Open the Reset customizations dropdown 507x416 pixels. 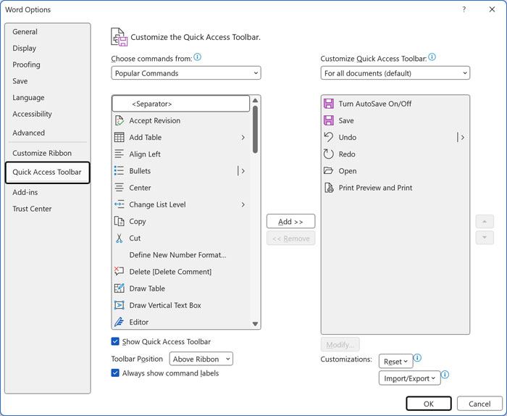coord(395,362)
